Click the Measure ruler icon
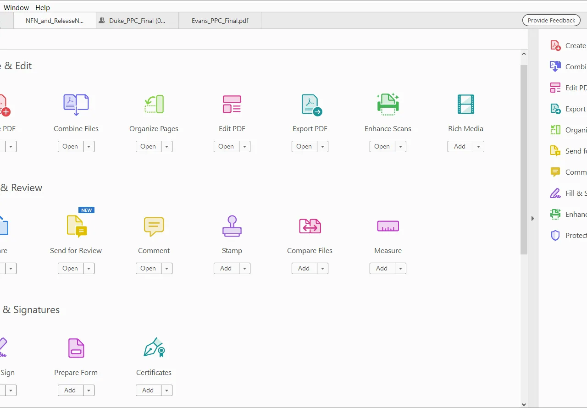 point(388,226)
